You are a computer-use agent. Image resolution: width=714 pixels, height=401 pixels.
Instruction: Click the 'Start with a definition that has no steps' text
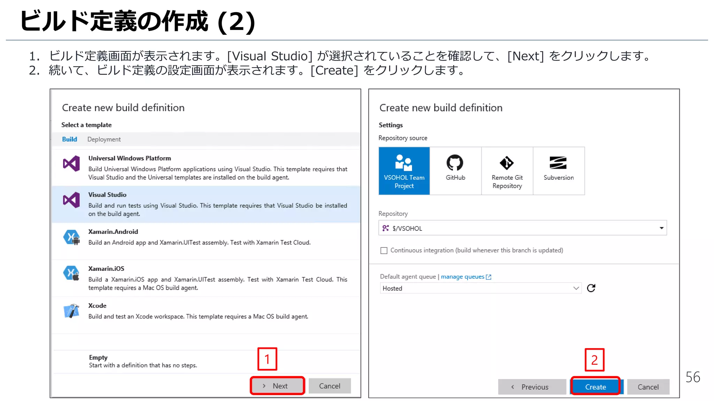pyautogui.click(x=143, y=365)
